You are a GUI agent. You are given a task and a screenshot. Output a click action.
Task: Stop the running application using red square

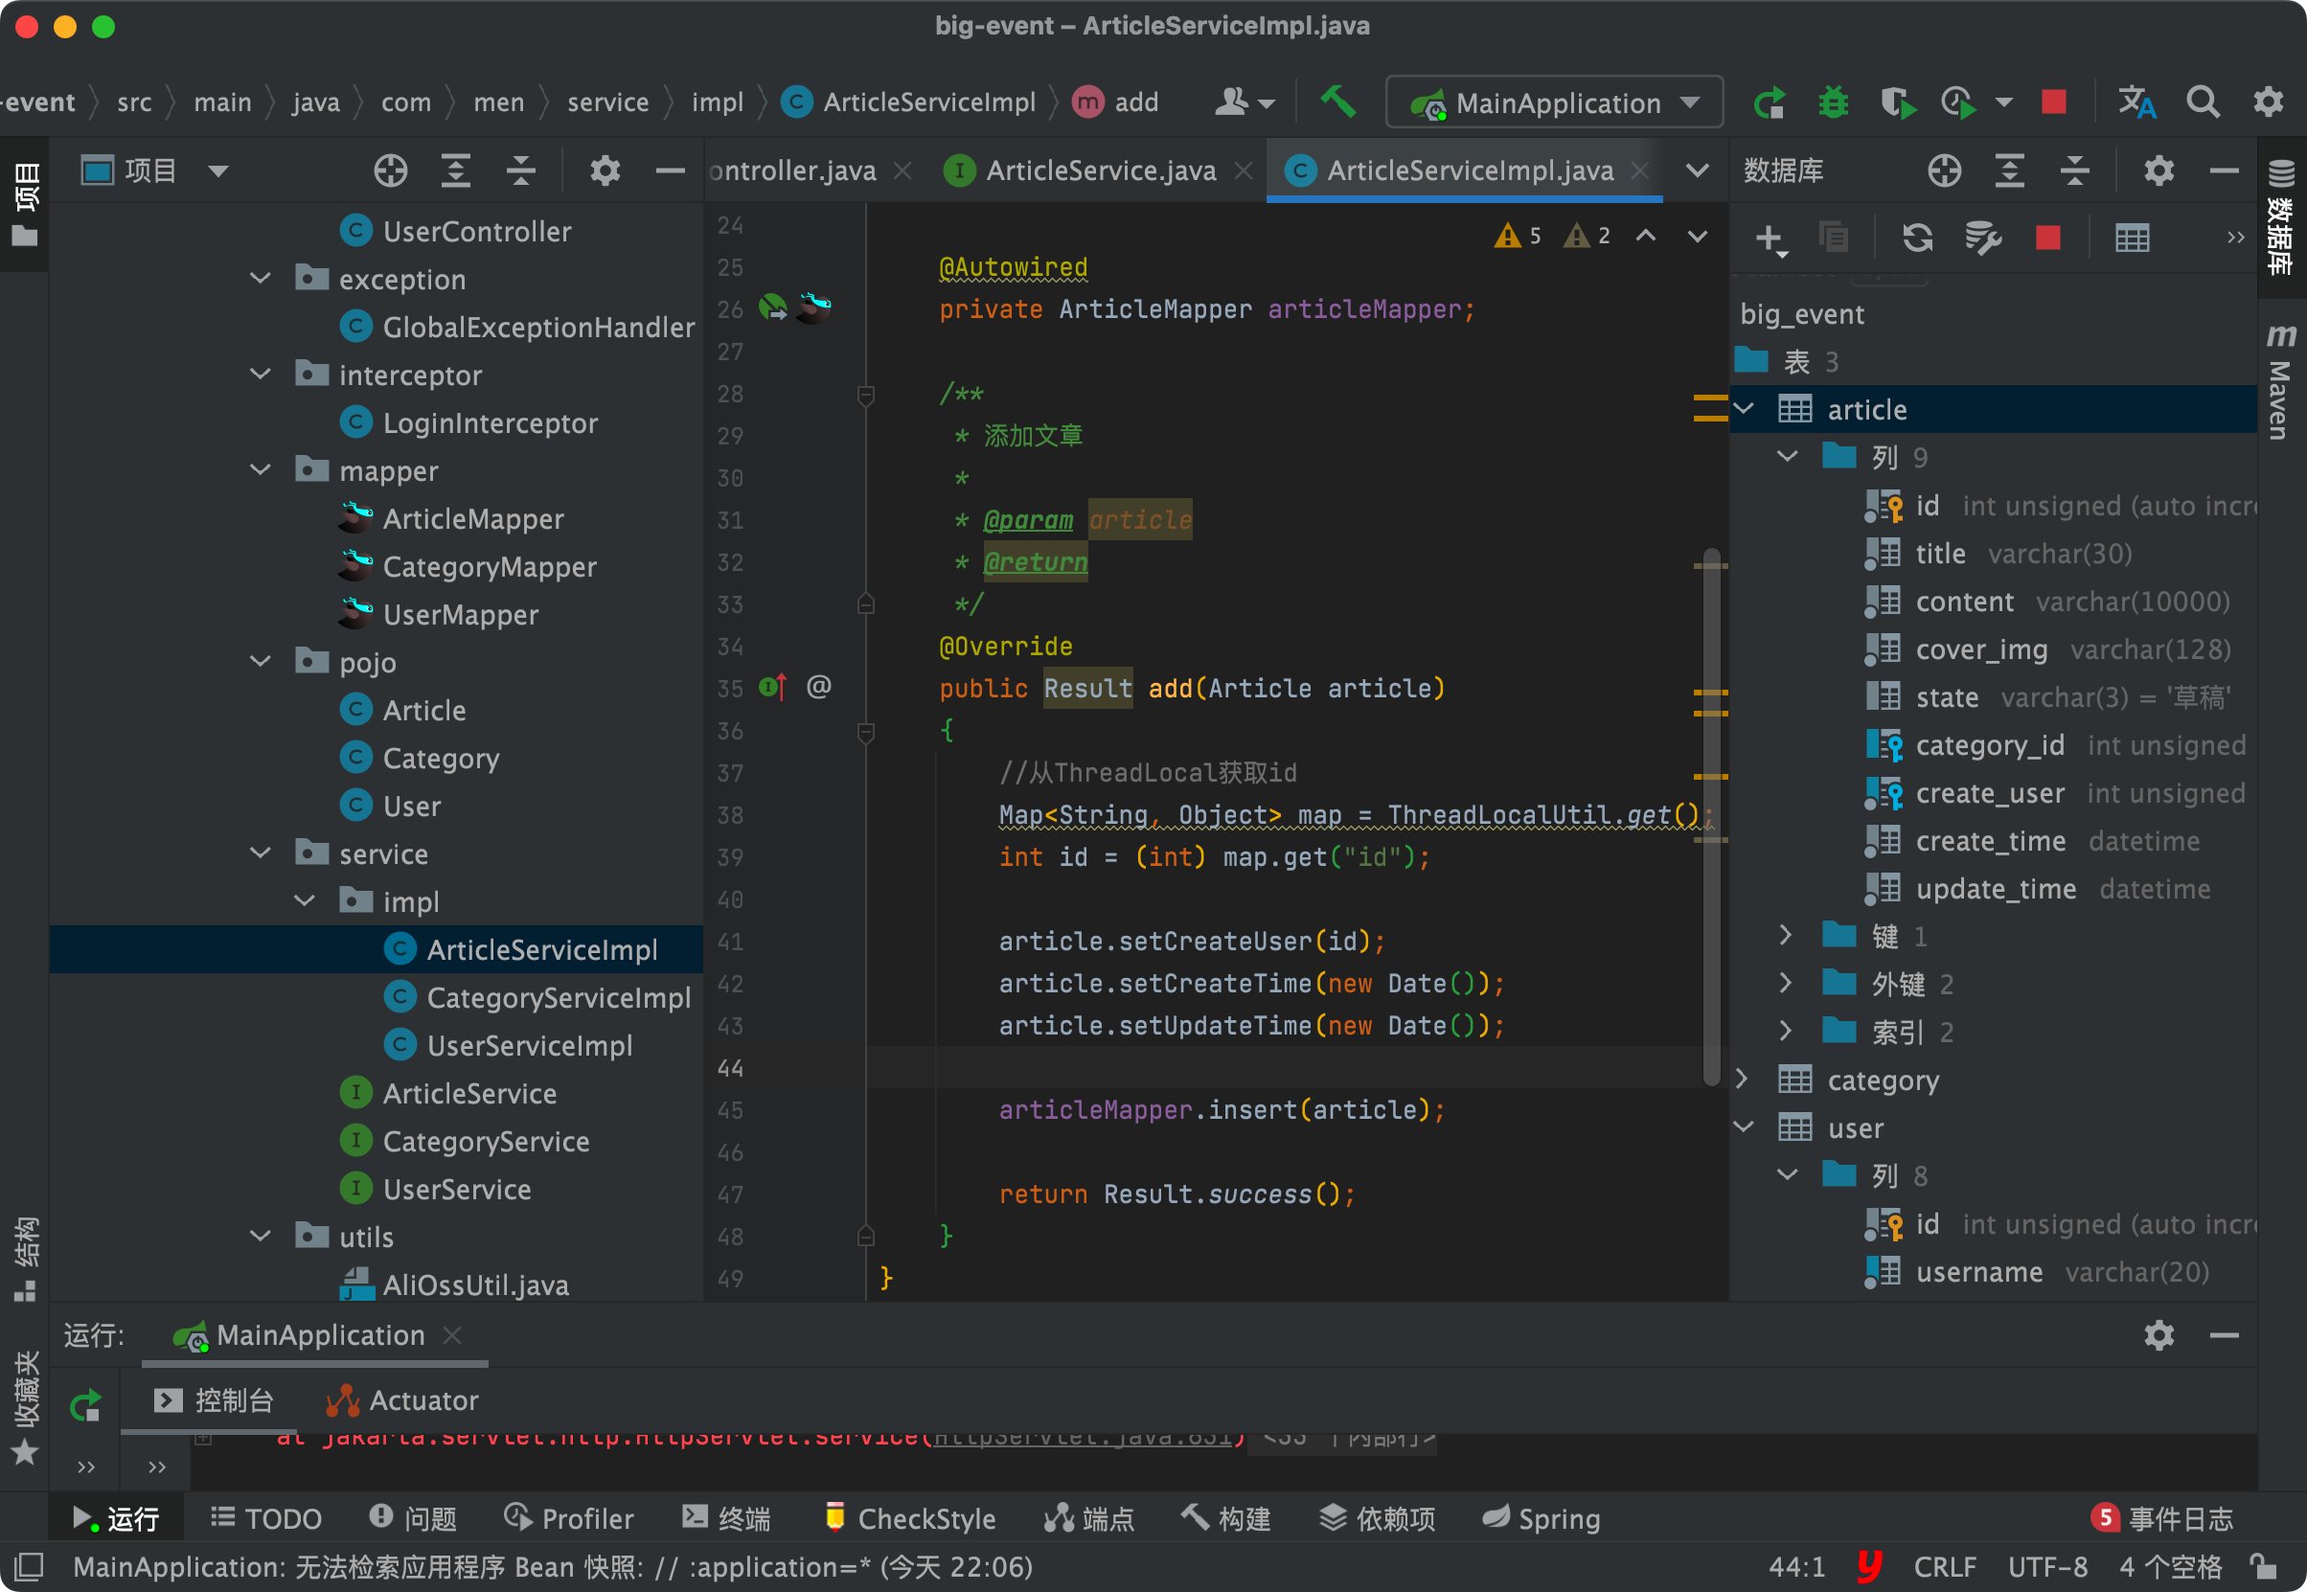[2053, 102]
